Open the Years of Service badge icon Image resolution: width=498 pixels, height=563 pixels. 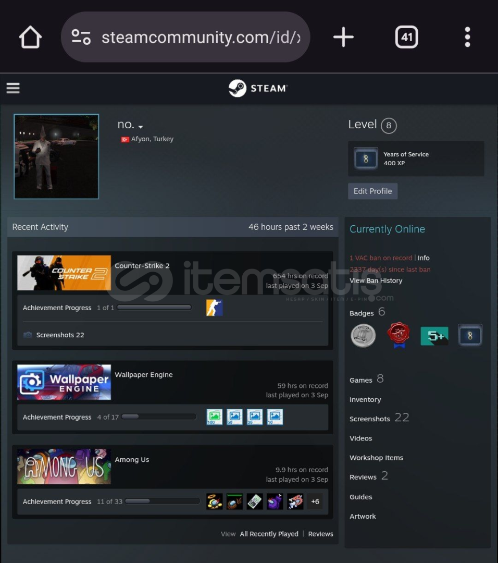pos(366,158)
